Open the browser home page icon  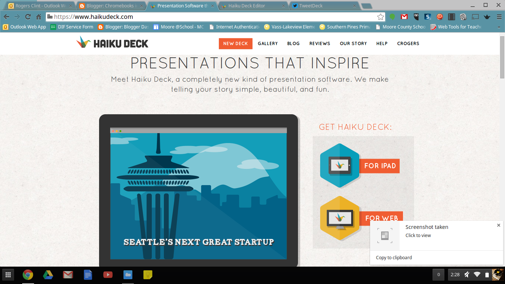coord(38,17)
